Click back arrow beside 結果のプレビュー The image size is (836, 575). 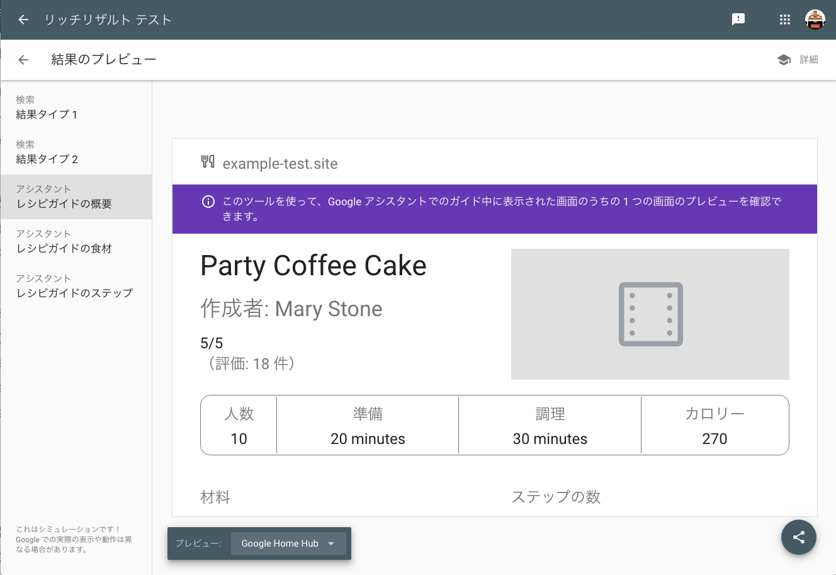pyautogui.click(x=23, y=60)
